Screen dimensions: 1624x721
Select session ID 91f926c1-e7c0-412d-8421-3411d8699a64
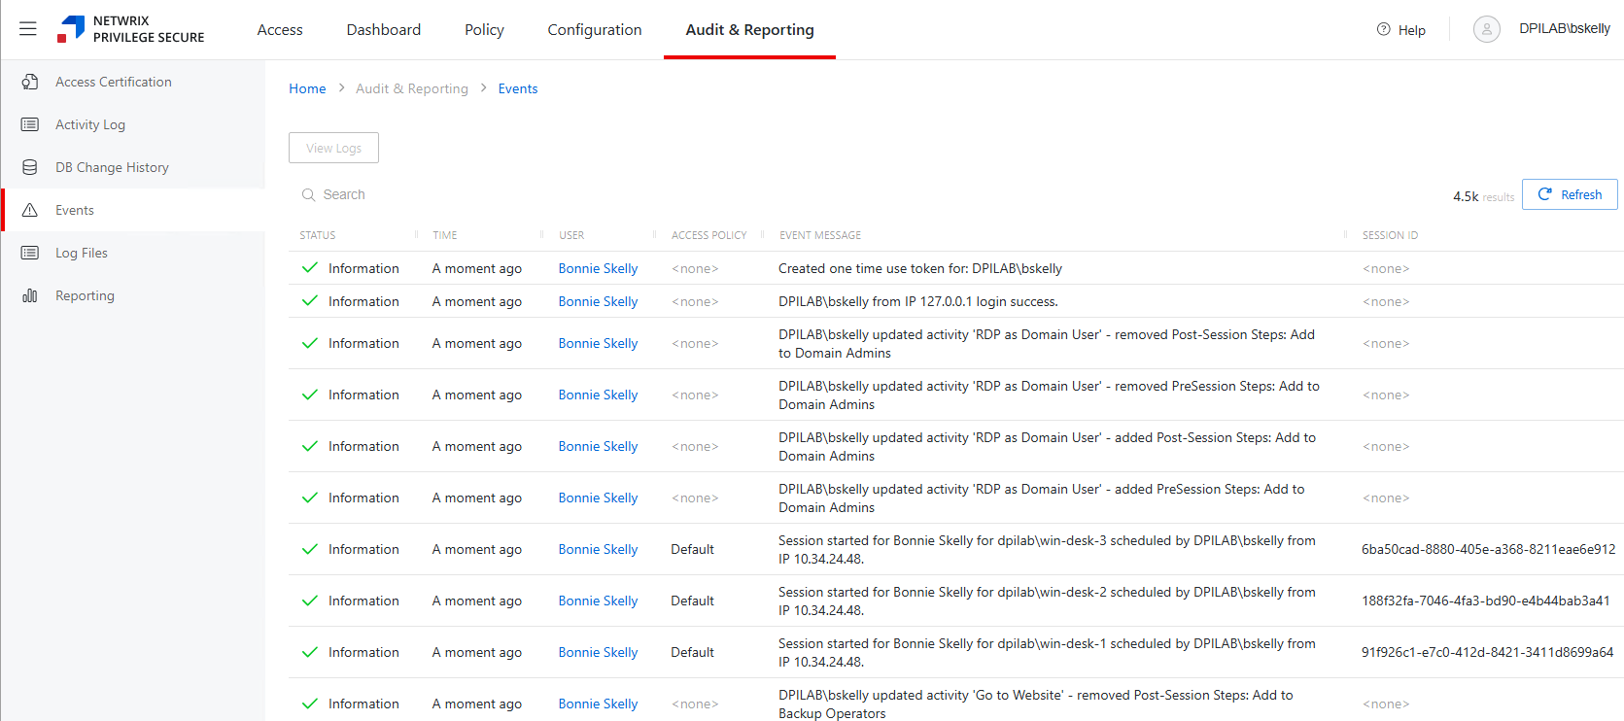(1487, 652)
